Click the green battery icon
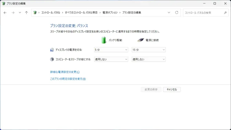This screenshot has width=231, height=130. (x=104, y=40)
